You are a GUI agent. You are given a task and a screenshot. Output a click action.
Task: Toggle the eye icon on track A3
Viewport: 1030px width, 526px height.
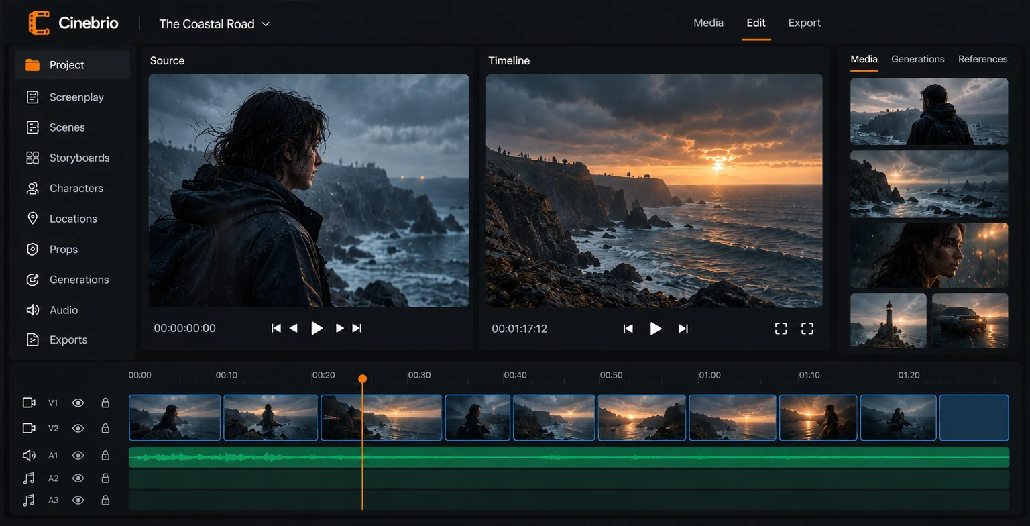pos(78,501)
